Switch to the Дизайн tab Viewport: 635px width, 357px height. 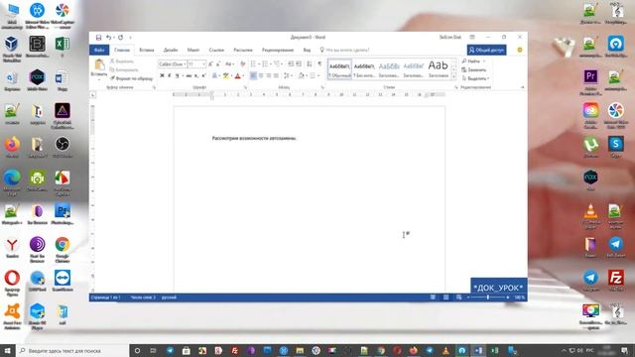tap(171, 50)
